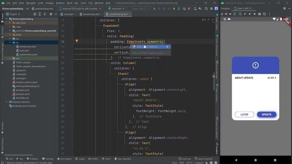Tap the Android back button in the emulator

pos(236,160)
